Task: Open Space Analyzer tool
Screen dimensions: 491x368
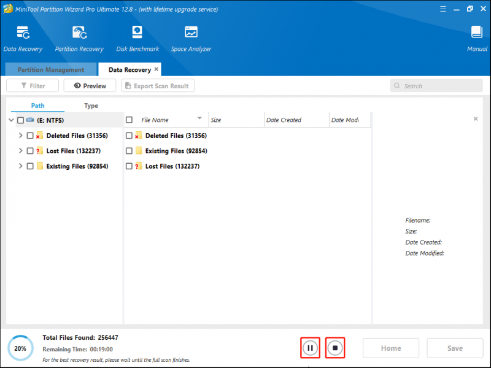Action: (x=191, y=33)
